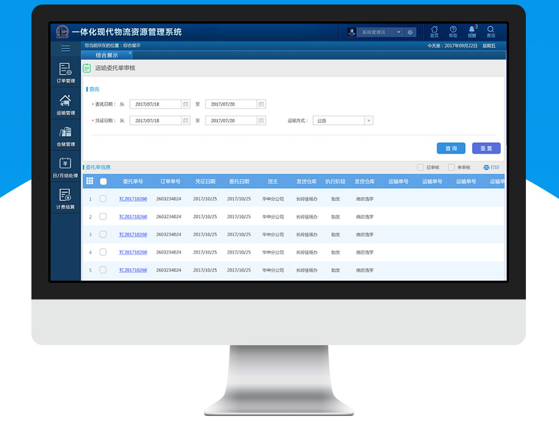
Task: Click the 查询 magnifier icon in header
Action: click(x=491, y=32)
